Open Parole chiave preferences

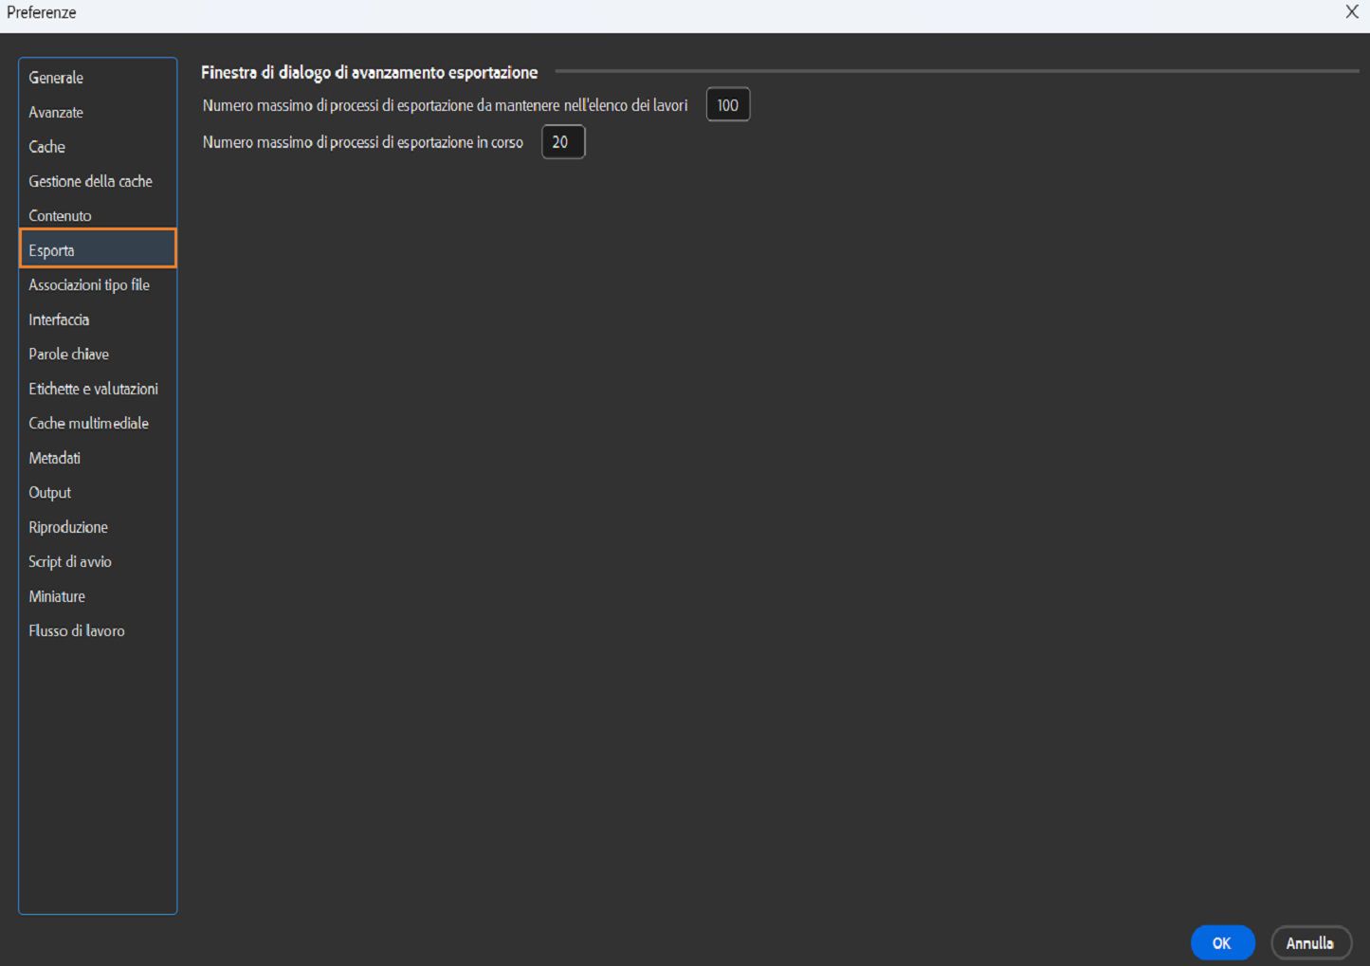[x=98, y=355]
